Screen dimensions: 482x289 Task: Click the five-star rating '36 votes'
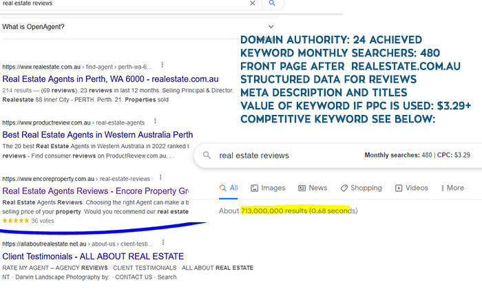(x=28, y=221)
